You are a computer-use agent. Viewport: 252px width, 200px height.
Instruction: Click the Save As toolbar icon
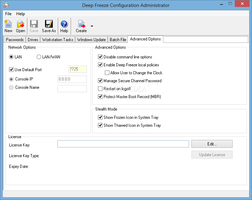pyautogui.click(x=49, y=26)
